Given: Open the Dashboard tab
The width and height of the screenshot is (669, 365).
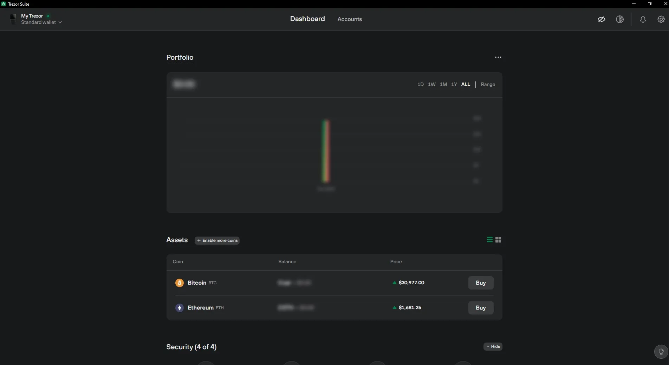Looking at the screenshot, I should pos(307,19).
